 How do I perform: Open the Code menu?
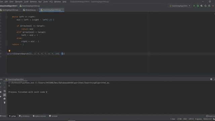(x=26, y=2)
